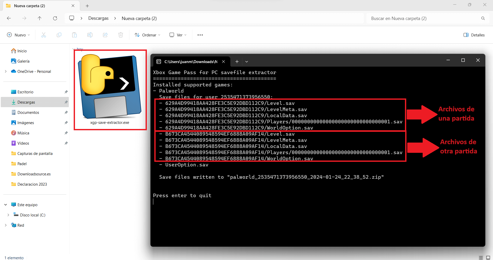Image resolution: width=493 pixels, height=260 pixels.
Task: Select the Nueva carpeta (2) Explorer tab
Action: (41, 6)
